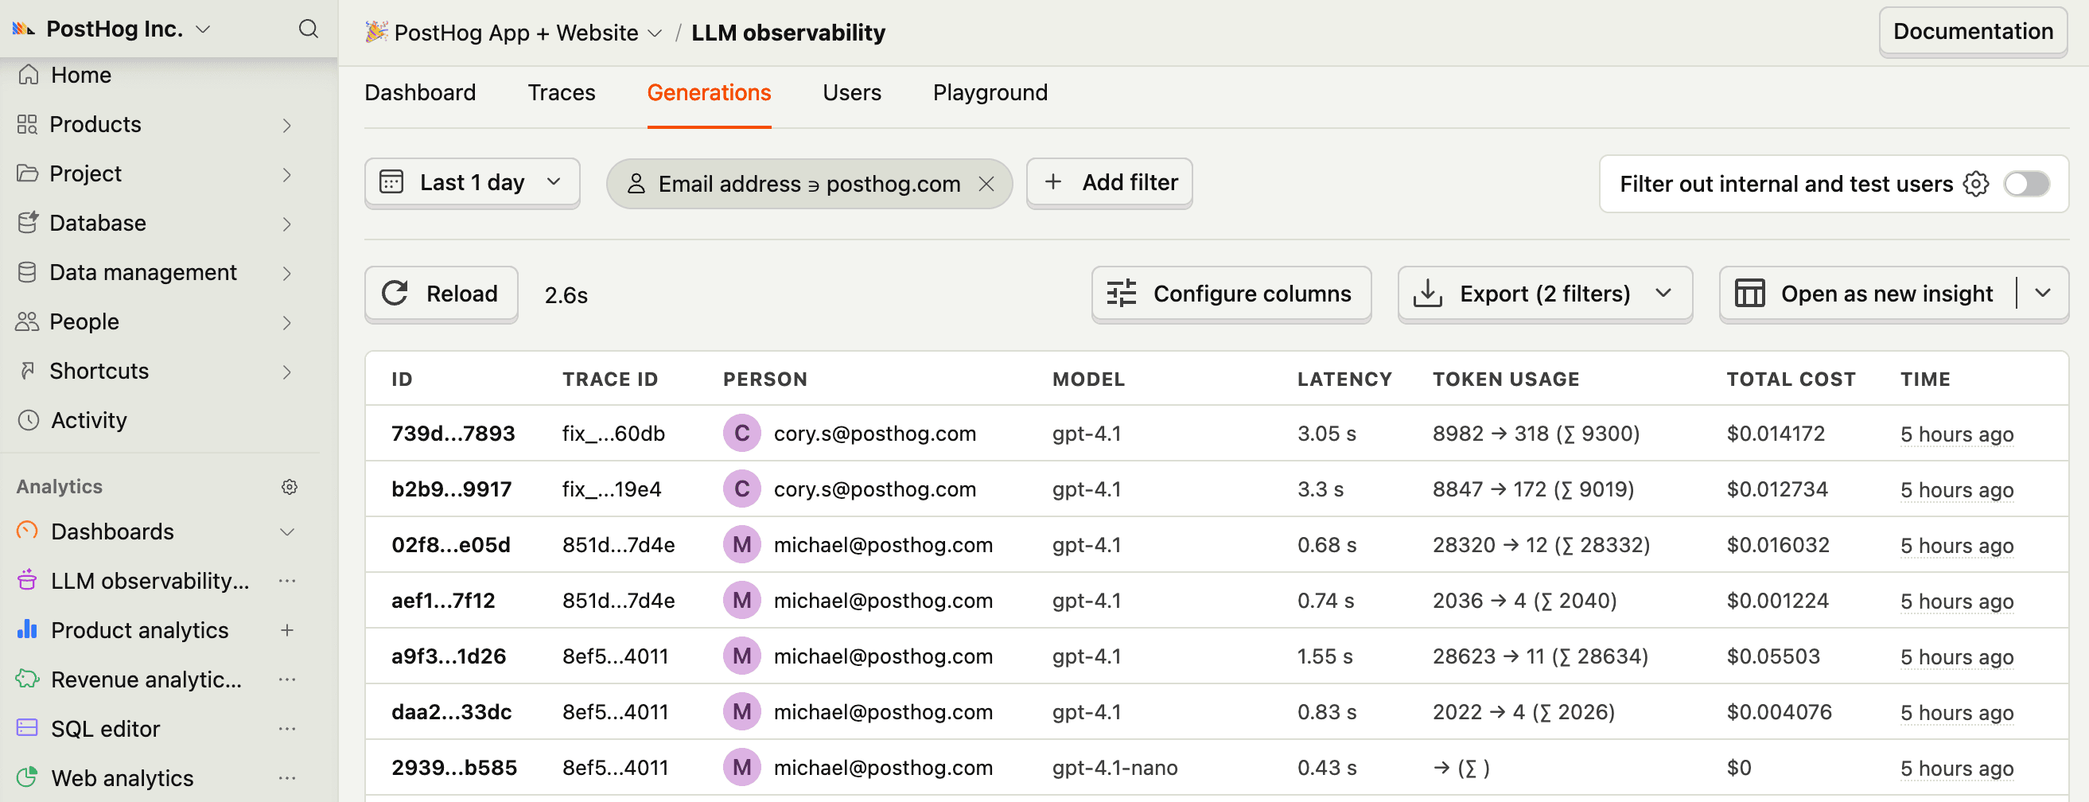Expand the Products sidebar chevron
The height and width of the screenshot is (802, 2089).
click(286, 125)
